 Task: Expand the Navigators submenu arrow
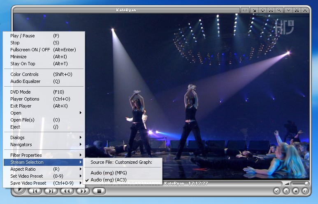click(81, 144)
